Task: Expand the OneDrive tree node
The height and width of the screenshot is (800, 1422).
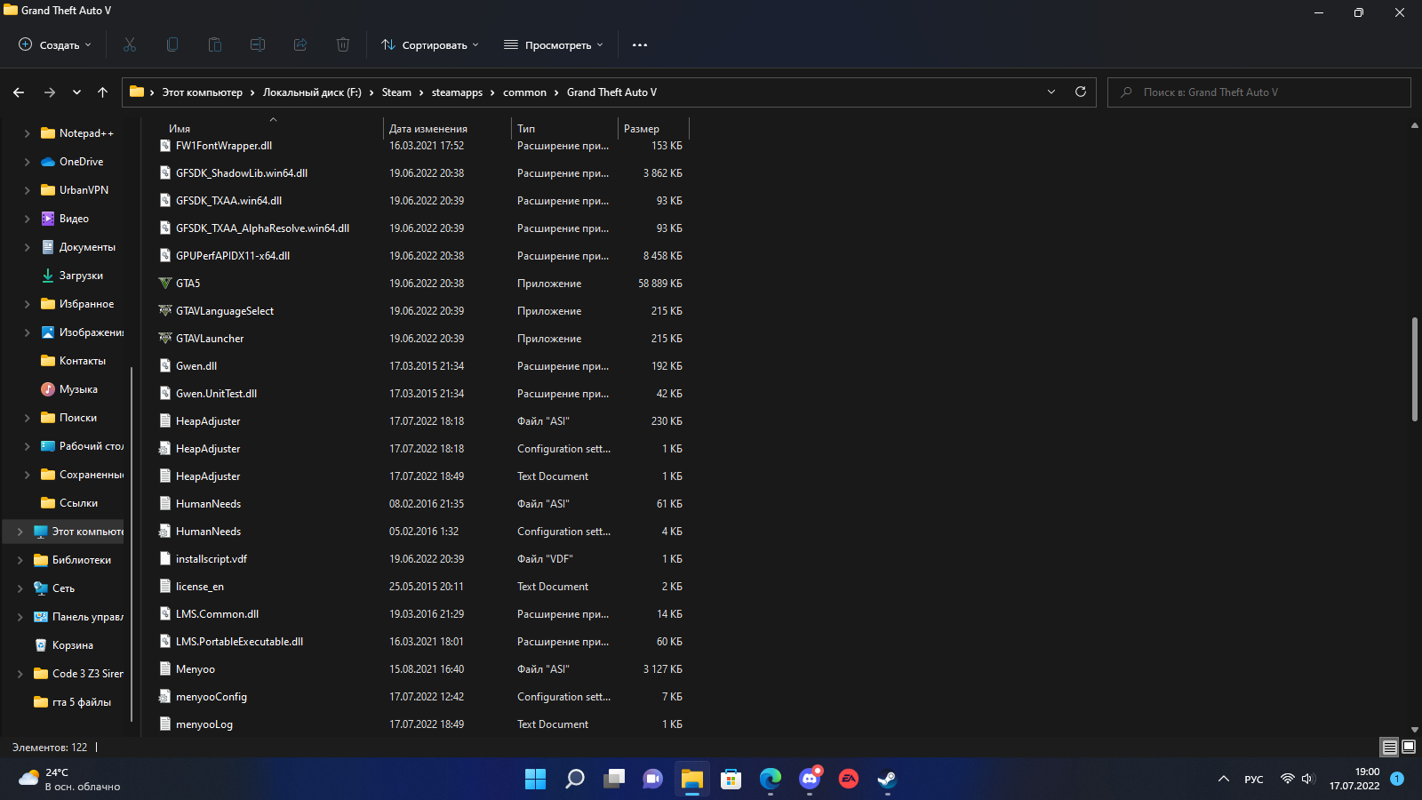Action: click(x=27, y=162)
